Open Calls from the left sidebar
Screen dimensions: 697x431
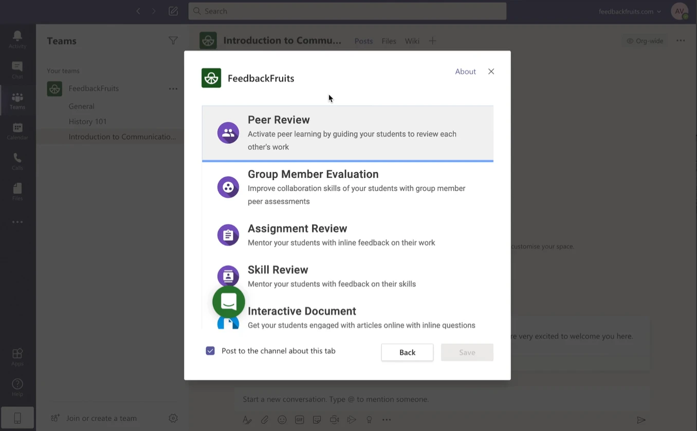pos(17,161)
